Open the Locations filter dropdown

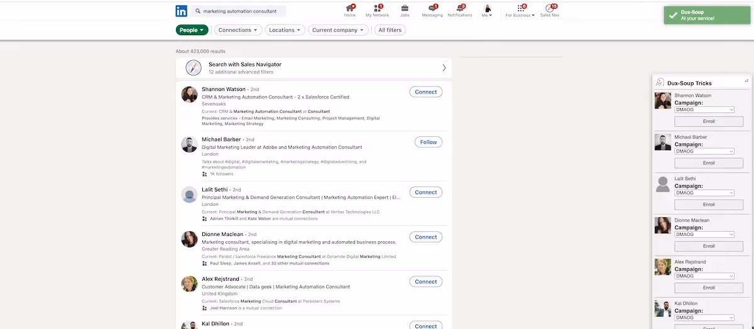(285, 30)
